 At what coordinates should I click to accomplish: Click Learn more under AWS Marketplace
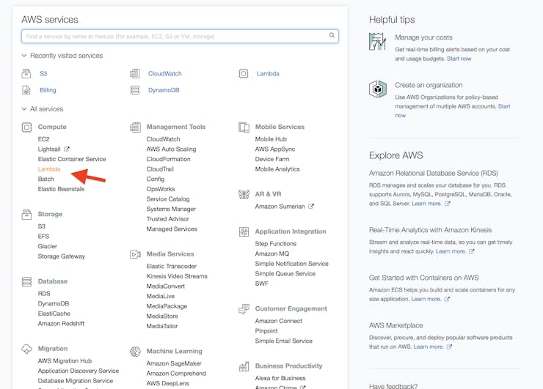point(429,347)
